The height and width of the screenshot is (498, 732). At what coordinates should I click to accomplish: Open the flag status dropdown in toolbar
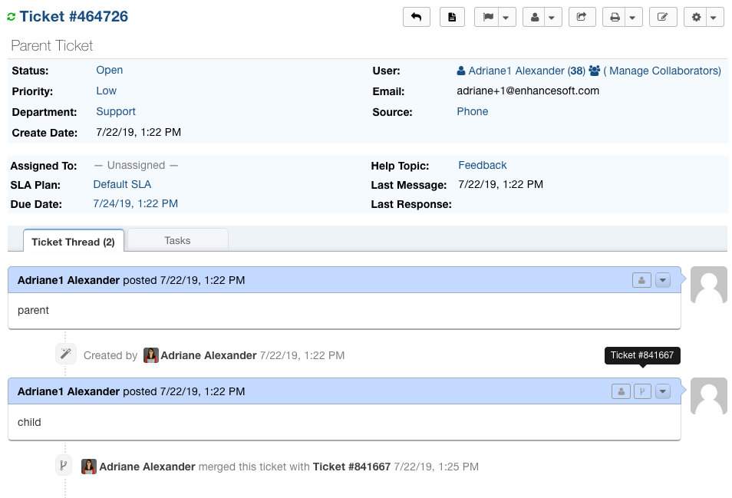[496, 17]
